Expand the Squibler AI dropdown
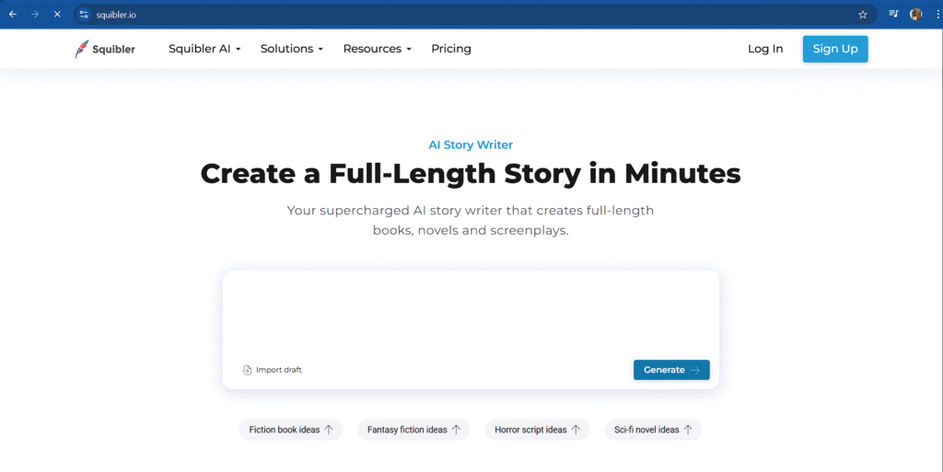 click(204, 49)
